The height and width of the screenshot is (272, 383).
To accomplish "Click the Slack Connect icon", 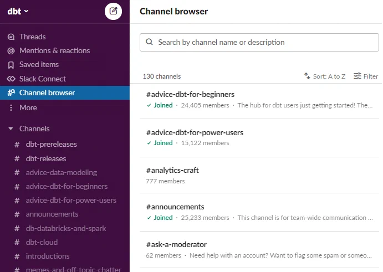I will (11, 79).
